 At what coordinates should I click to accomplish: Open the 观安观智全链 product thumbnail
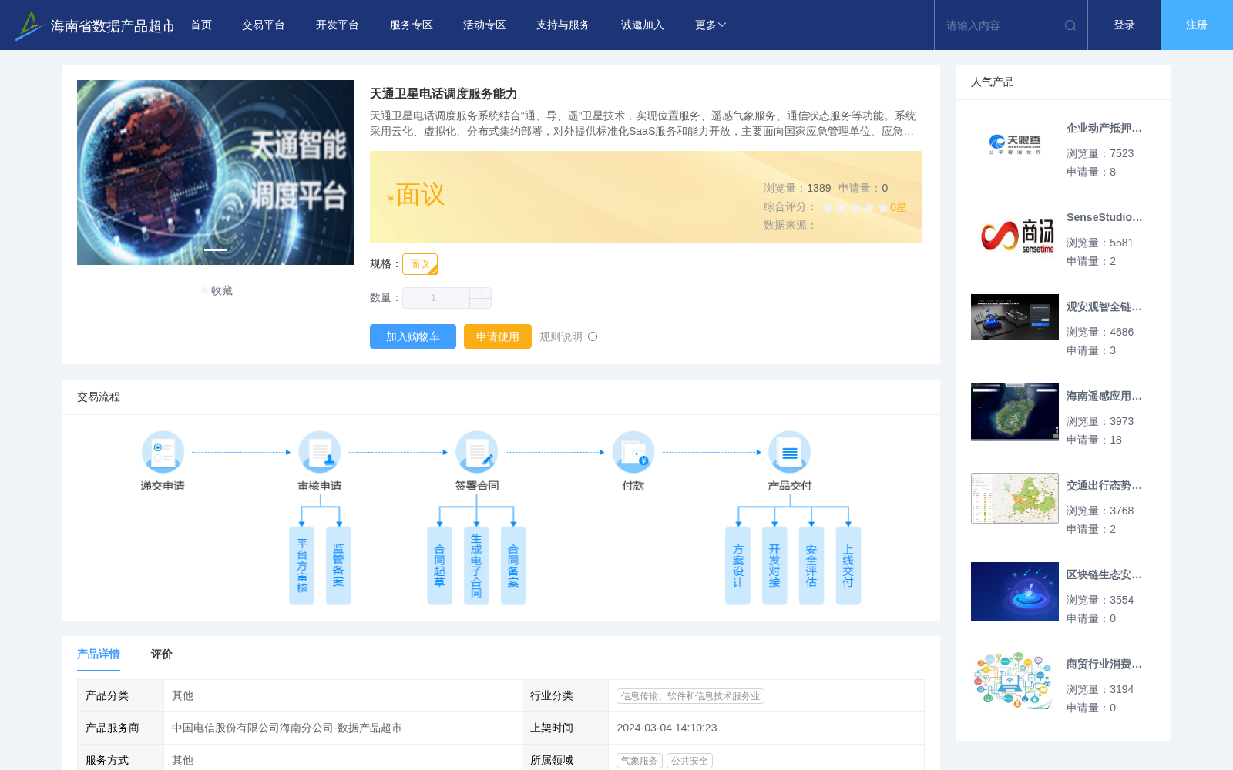(1015, 317)
